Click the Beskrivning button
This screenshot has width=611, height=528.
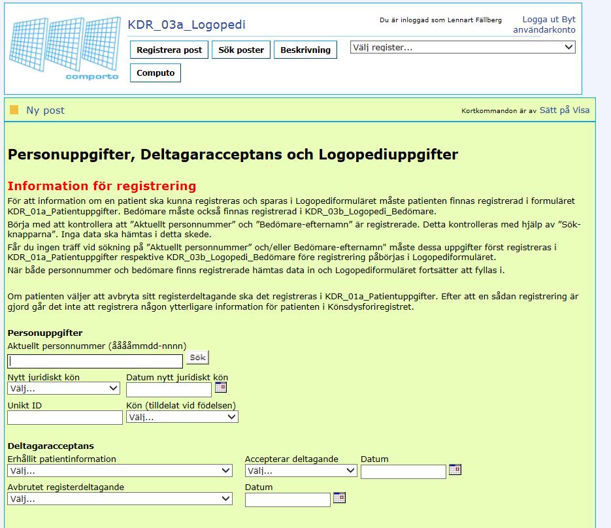coord(305,50)
